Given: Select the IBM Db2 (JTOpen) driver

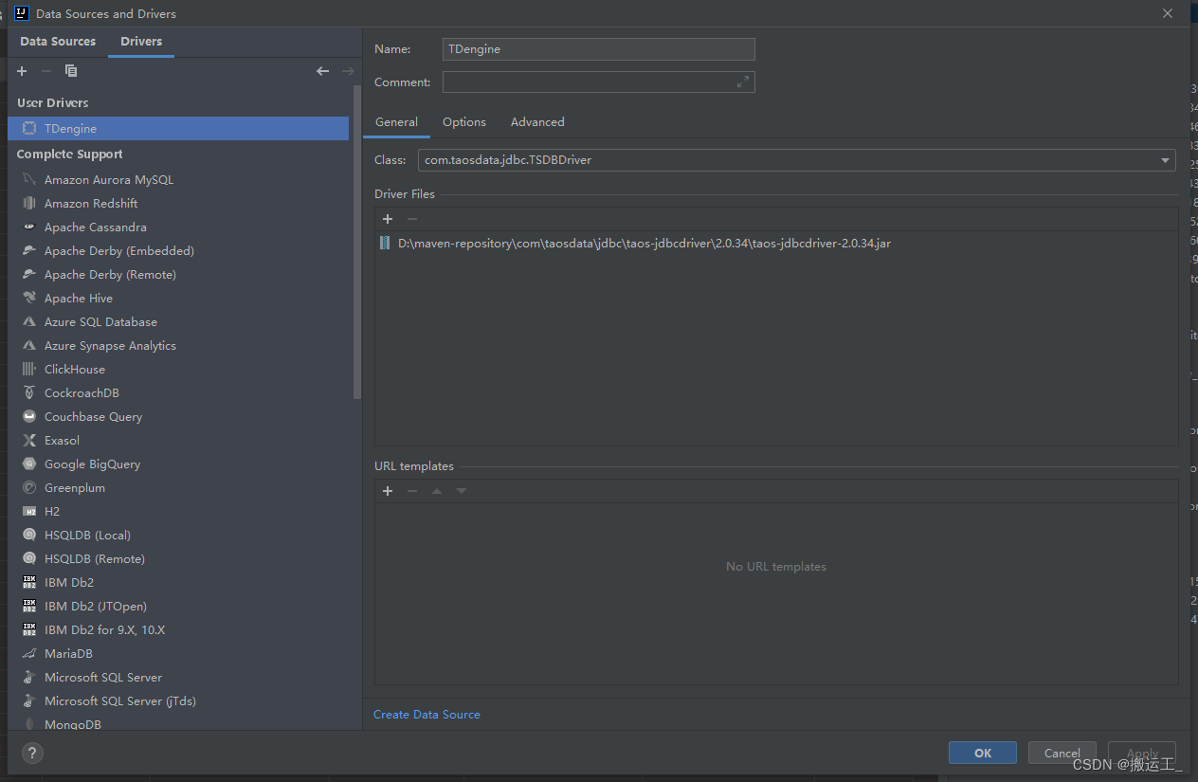Looking at the screenshot, I should click(x=178, y=606).
